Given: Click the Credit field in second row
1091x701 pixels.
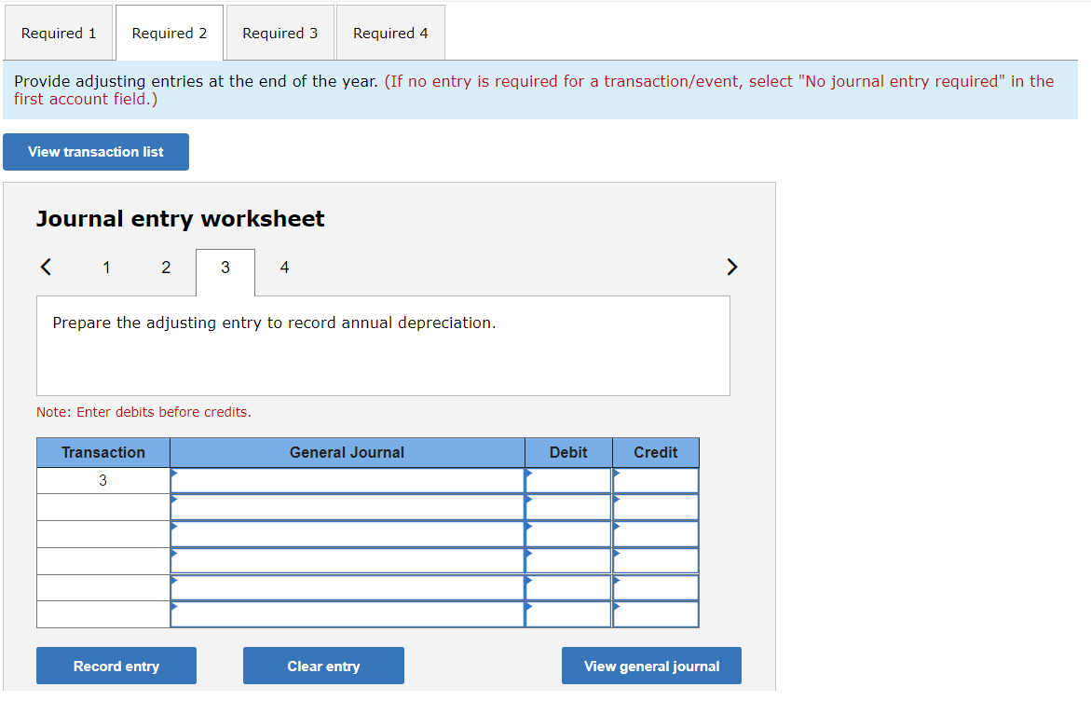Looking at the screenshot, I should coord(655,507).
